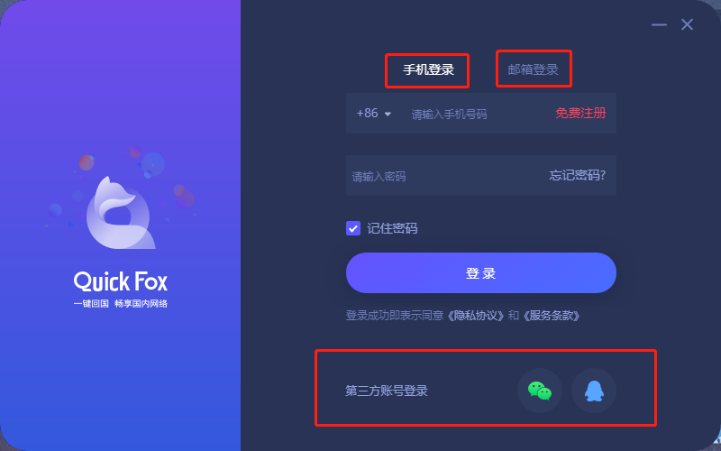Open the 《隐私协议》 link
This screenshot has height=451, width=721.
coord(476,316)
